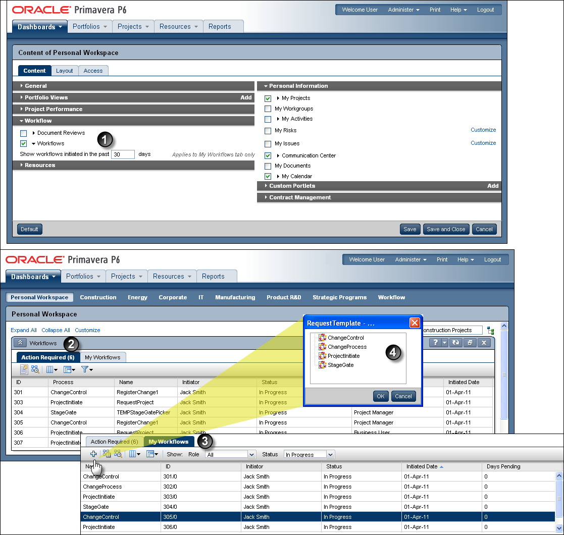Click workflow magnifier icon in Action Required toolbar
This screenshot has height=535, width=564.
pyautogui.click(x=35, y=369)
